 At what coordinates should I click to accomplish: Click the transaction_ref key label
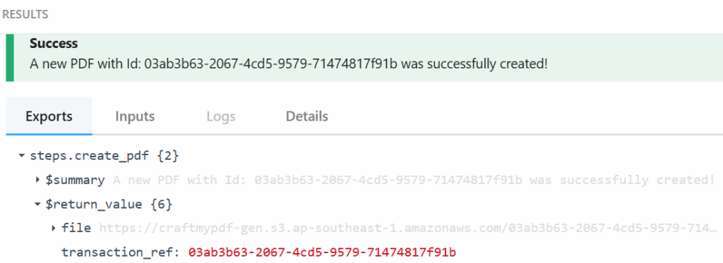[121, 252]
